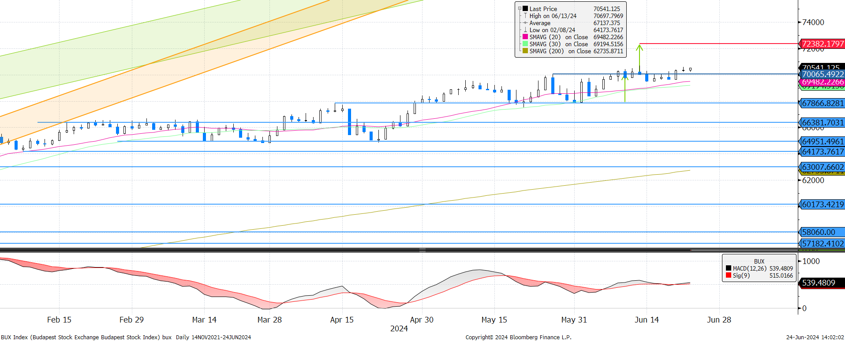Select the Low value 64173.7617 in legend

[608, 30]
